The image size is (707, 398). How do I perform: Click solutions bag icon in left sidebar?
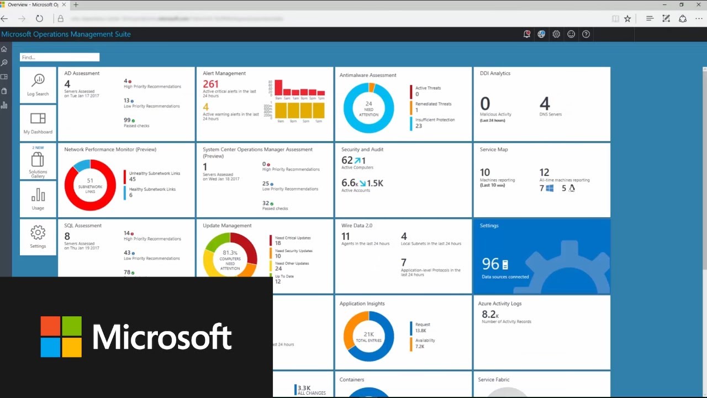click(x=4, y=91)
